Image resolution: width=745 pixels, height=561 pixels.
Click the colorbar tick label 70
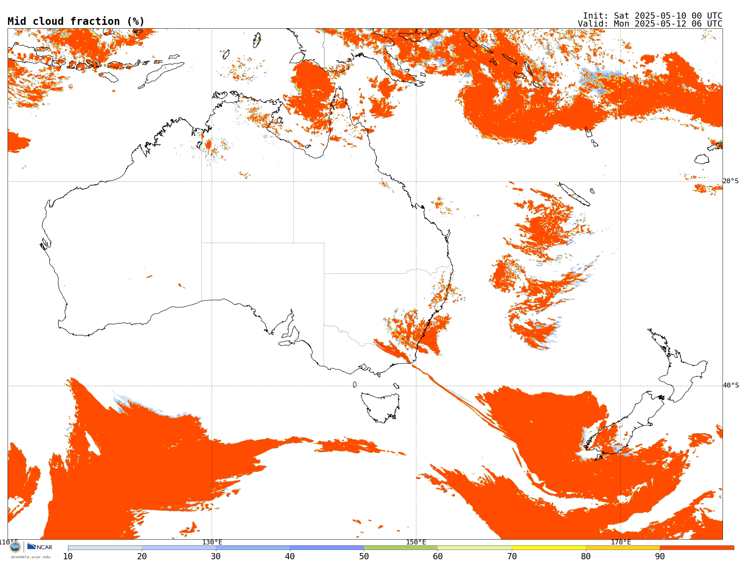(512, 556)
